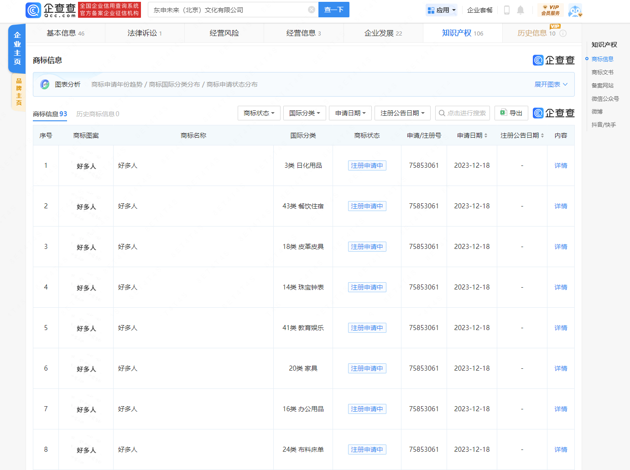
Task: Click 注册申请中 status tag in row 2
Action: coord(367,206)
